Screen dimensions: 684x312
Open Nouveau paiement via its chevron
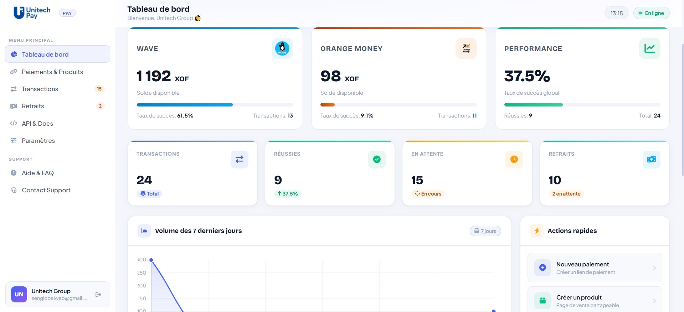pyautogui.click(x=654, y=268)
